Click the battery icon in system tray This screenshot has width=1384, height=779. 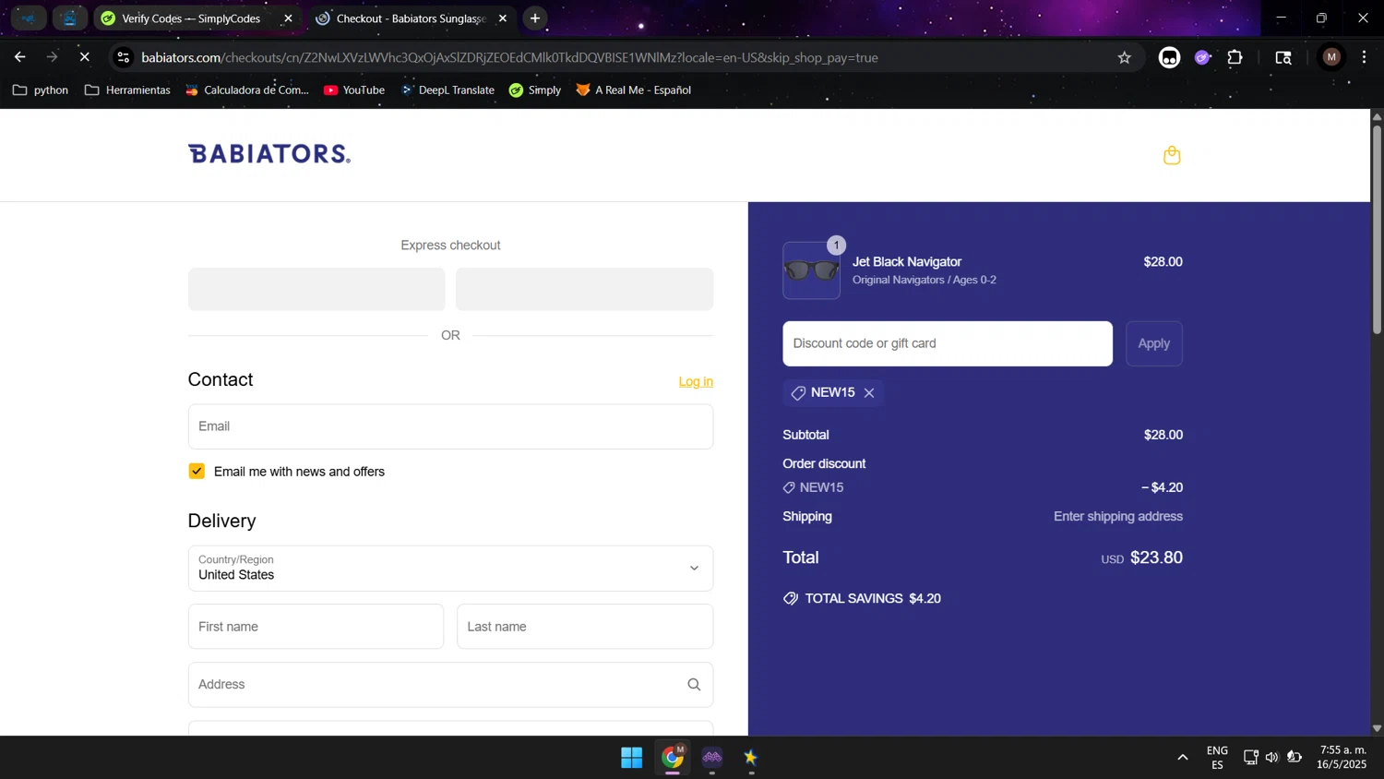[x=1295, y=758]
